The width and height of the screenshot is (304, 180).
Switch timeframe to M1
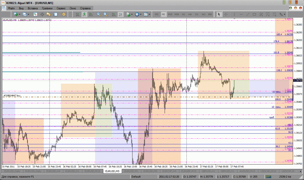click(157, 14)
